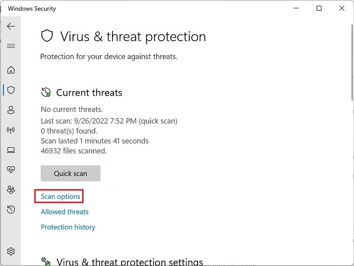The height and width of the screenshot is (266, 354).
Task: Open the Protection history text link
Action: (68, 227)
